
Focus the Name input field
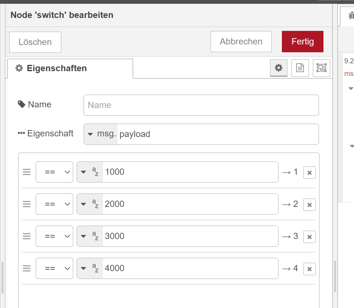201,105
